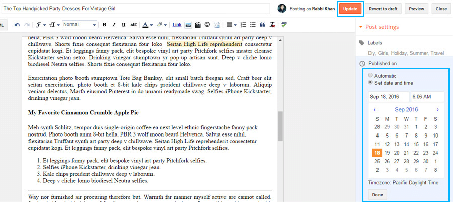The height and width of the screenshot is (202, 453).
Task: Pick day 10 in calendar
Action: tap(435, 136)
